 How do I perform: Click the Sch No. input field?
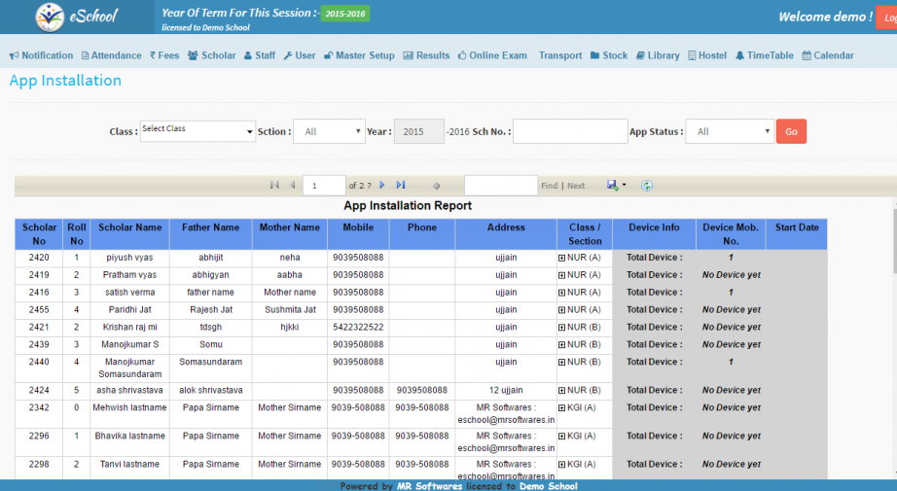tap(570, 131)
